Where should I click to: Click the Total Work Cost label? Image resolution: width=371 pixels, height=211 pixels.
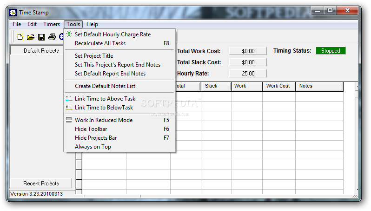pyautogui.click(x=199, y=51)
